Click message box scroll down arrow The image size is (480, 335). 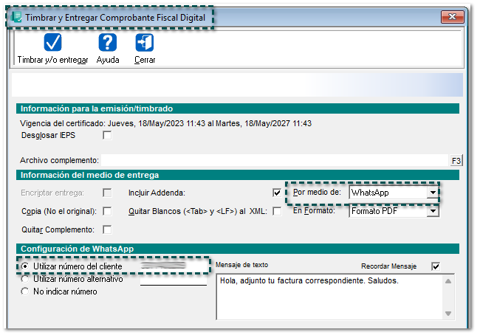[x=447, y=314]
